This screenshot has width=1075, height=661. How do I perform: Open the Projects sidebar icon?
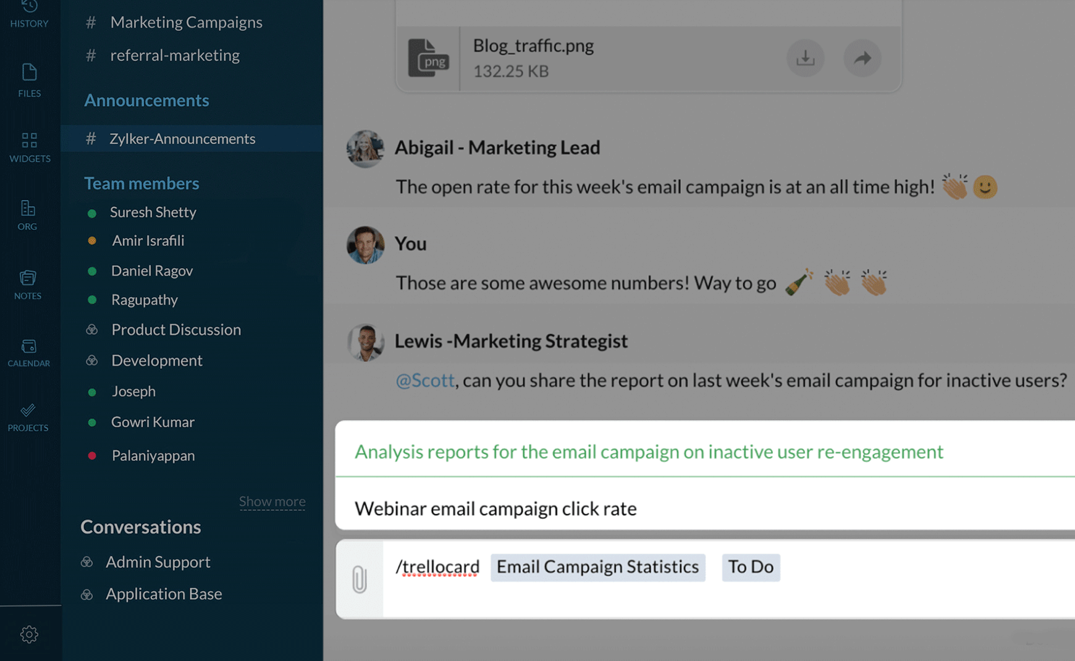click(x=28, y=417)
